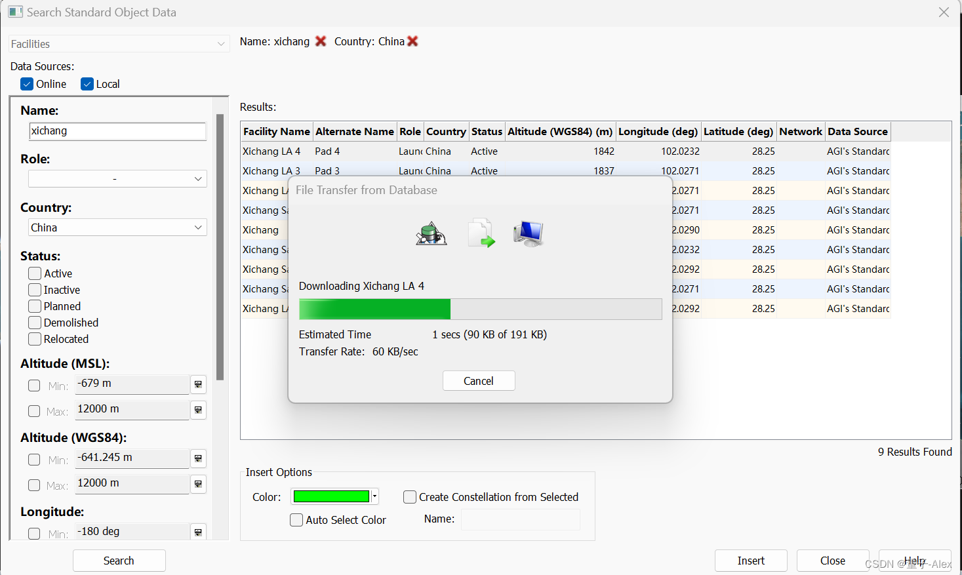Enable the Inactive status filter
This screenshot has height=575, width=962.
(35, 290)
